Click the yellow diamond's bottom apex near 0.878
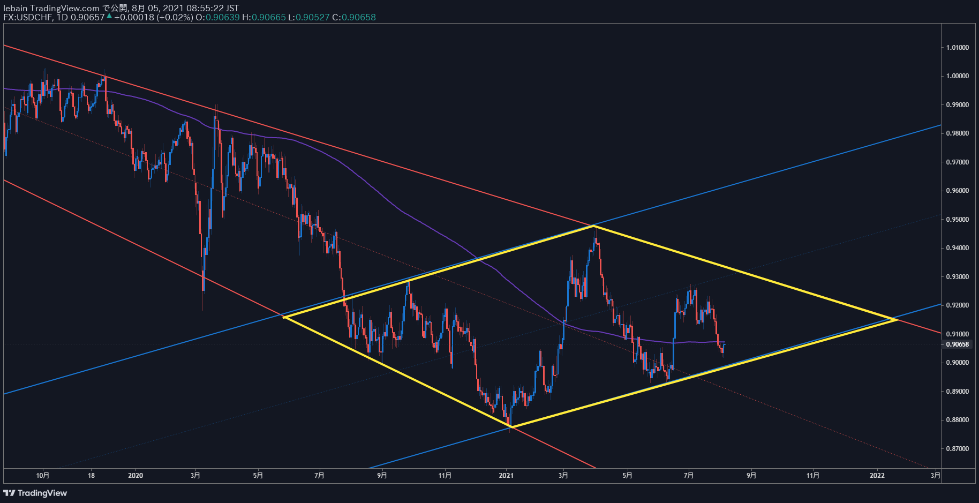Image resolution: width=979 pixels, height=503 pixels. 512,427
